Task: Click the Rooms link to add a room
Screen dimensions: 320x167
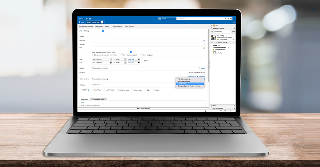Action: 192,76
